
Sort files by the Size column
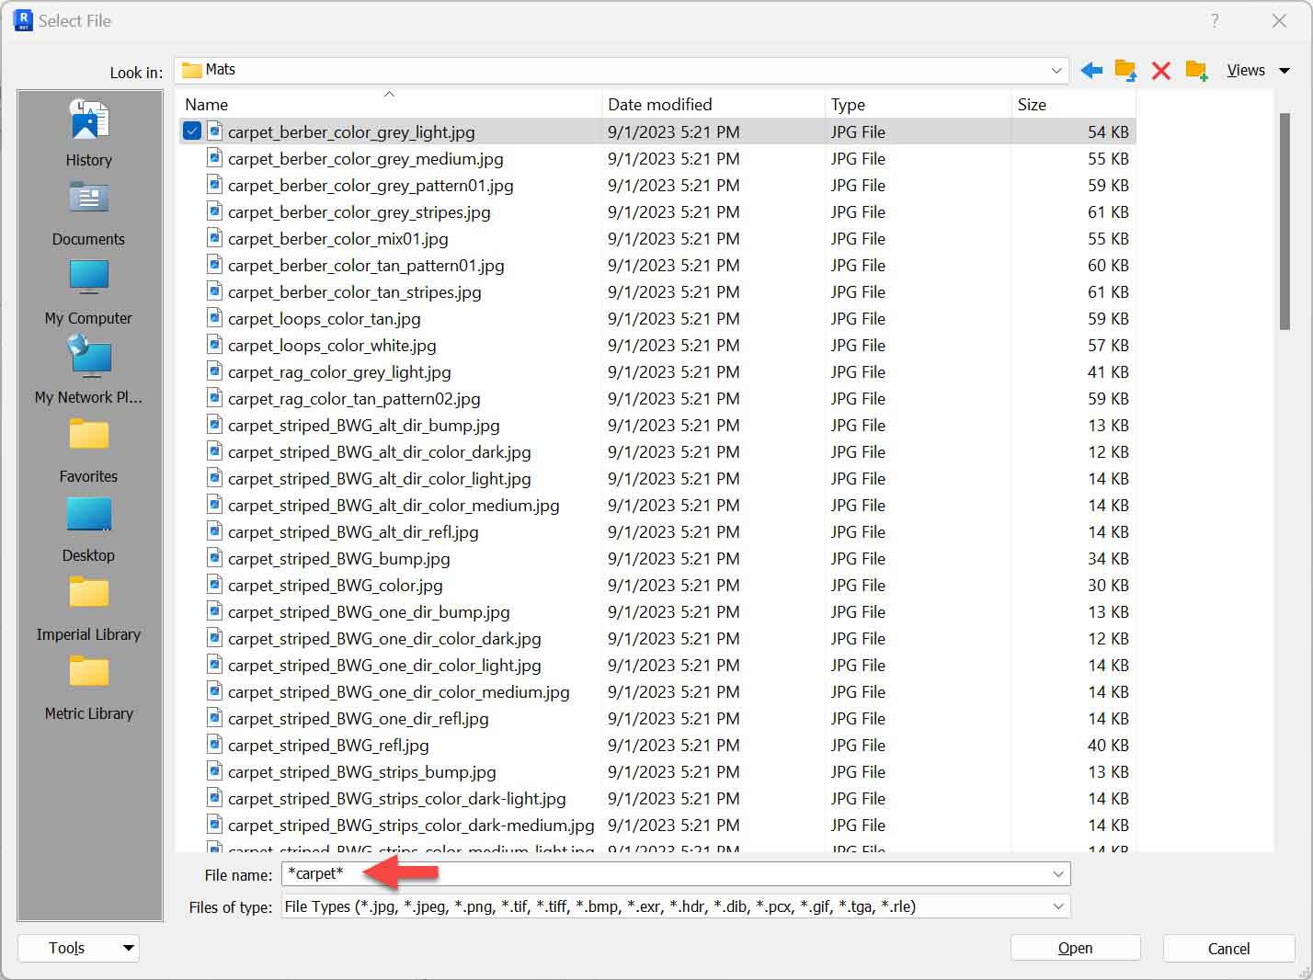[x=1032, y=104]
